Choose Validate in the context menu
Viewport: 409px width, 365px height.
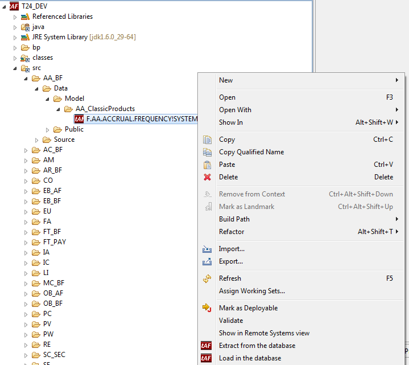[x=231, y=321]
